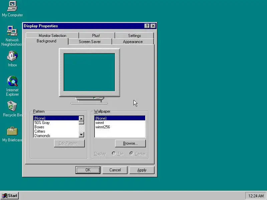Select (None) in the Pattern list
This screenshot has height=200, width=267.
tap(56, 118)
